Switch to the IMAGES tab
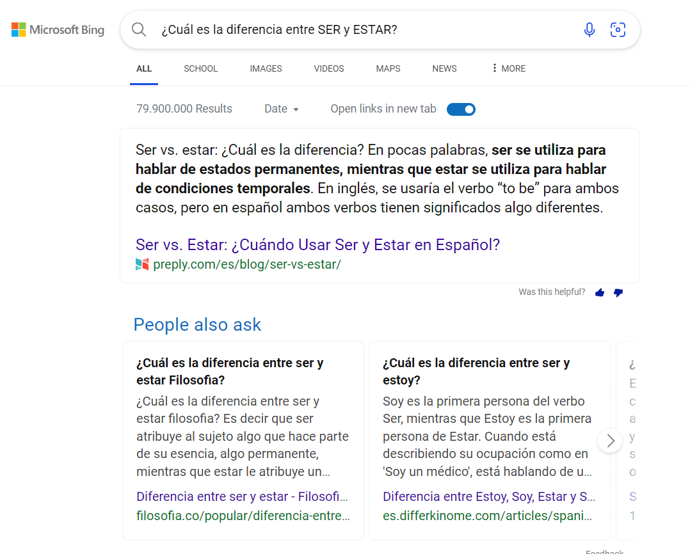The height and width of the screenshot is (554, 690). 266,68
